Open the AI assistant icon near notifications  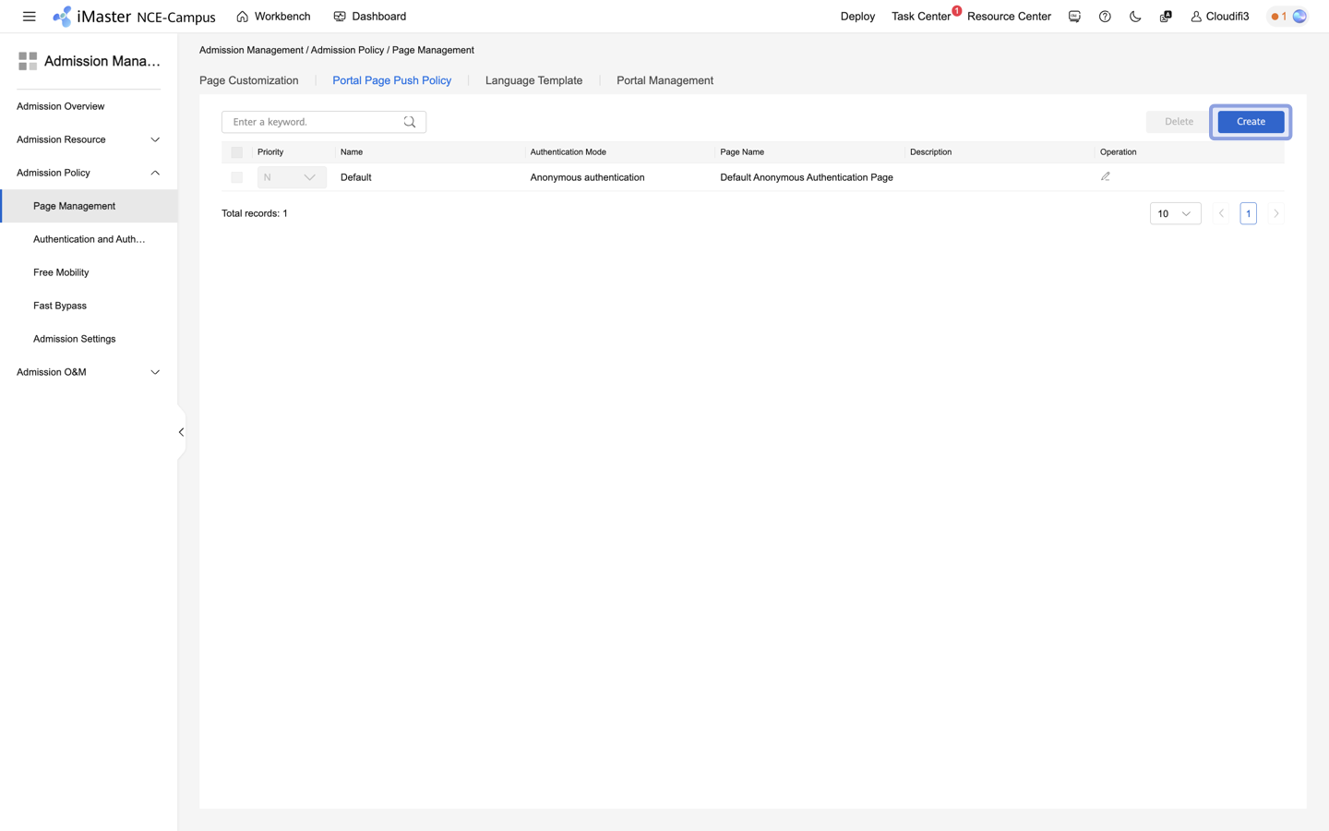1299,16
